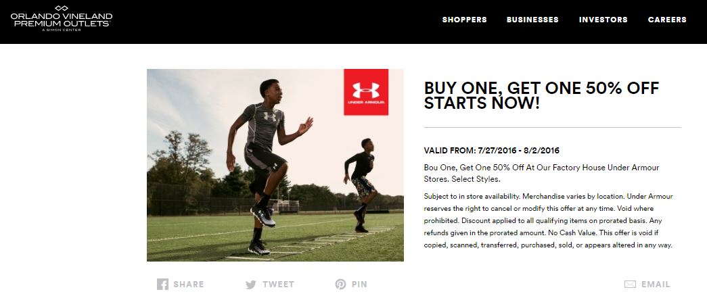This screenshot has width=707, height=294.
Task: Click the TWEET text link
Action: pos(277,285)
